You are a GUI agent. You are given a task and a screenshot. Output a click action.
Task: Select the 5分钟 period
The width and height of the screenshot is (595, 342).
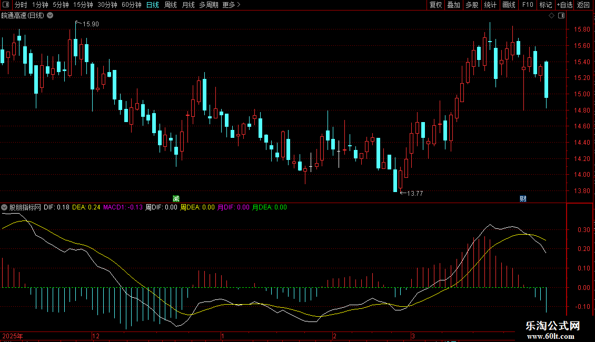coord(61,5)
